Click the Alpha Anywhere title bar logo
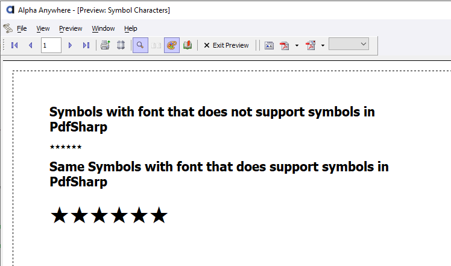The image size is (451, 266). 10,10
